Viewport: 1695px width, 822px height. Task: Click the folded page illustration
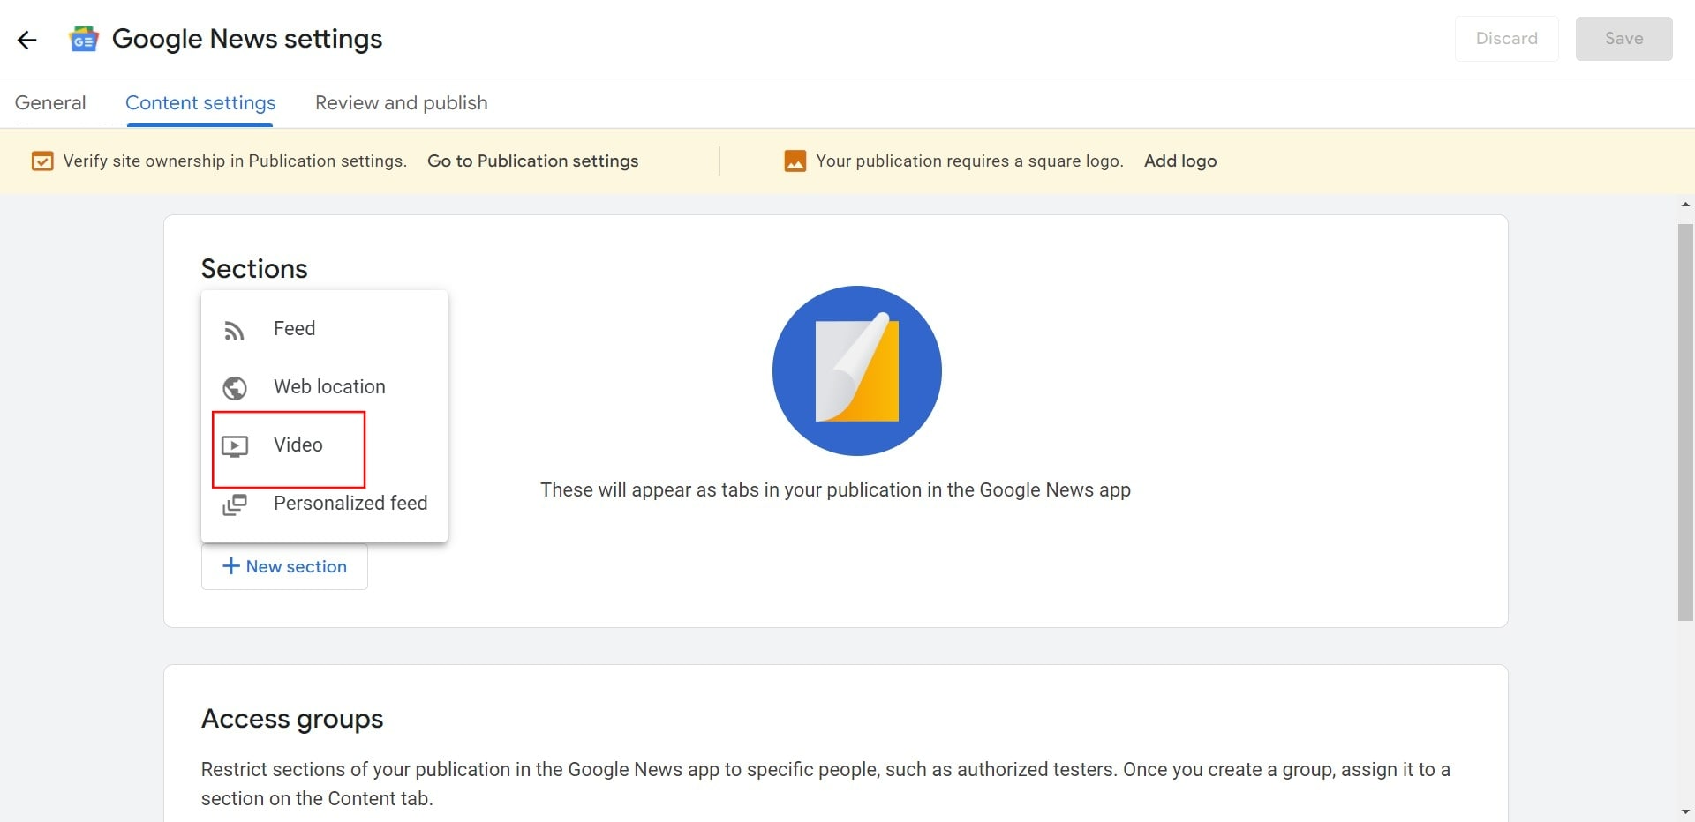click(856, 370)
